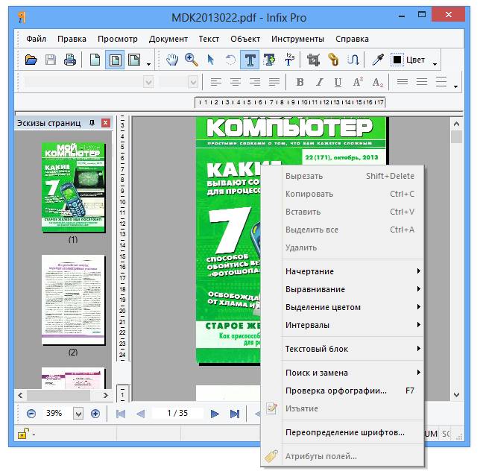Click the zoom out minus button
Screen dimensions: 483x474
31,414
